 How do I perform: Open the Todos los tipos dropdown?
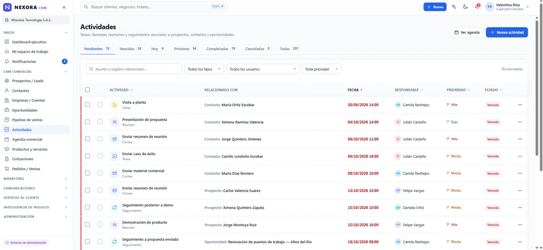click(204, 69)
